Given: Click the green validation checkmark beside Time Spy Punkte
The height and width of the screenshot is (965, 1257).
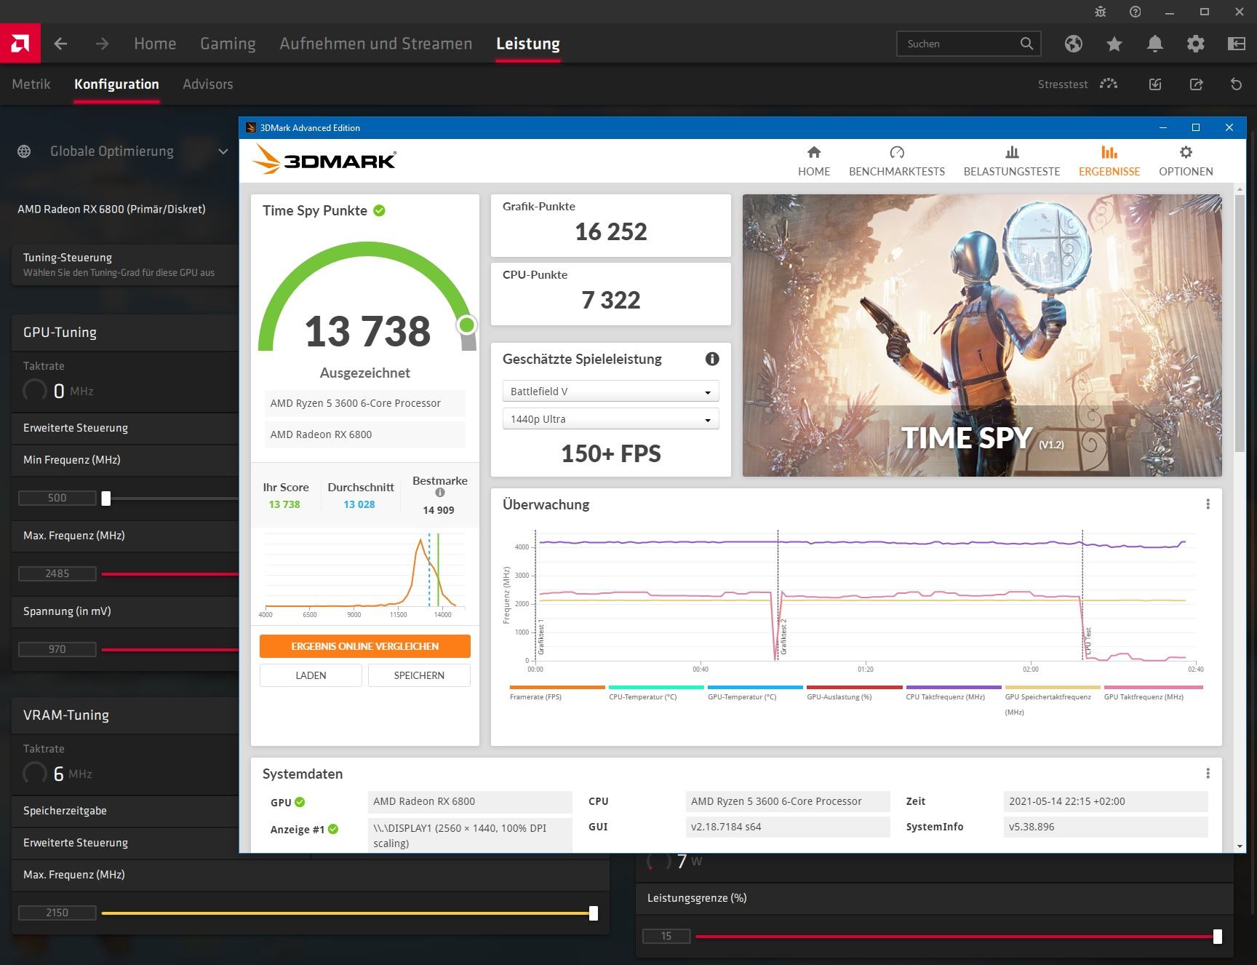Looking at the screenshot, I should coord(379,210).
